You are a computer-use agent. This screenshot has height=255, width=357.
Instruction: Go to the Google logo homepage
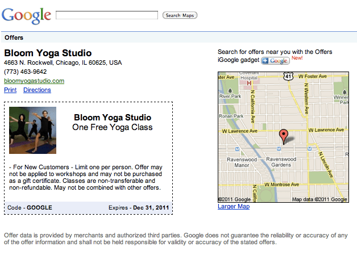point(26,15)
